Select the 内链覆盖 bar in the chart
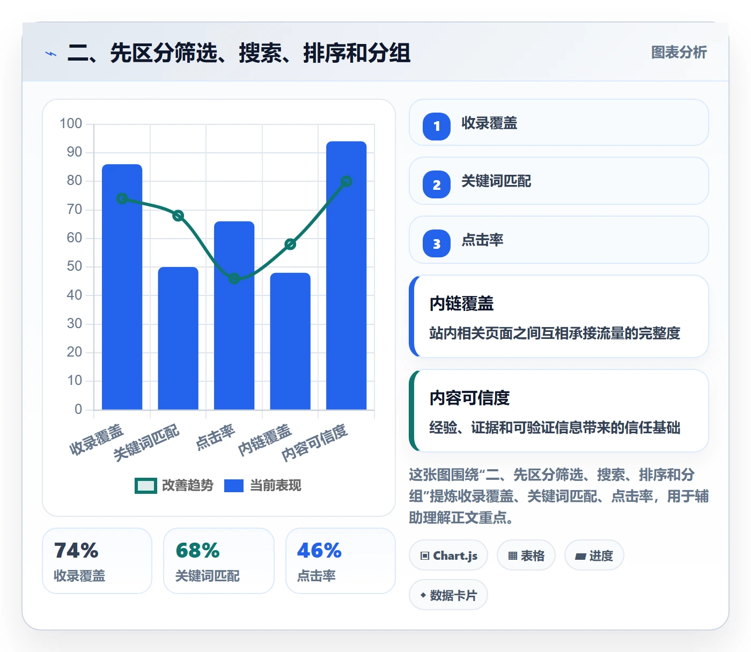This screenshot has width=751, height=652. (x=290, y=341)
